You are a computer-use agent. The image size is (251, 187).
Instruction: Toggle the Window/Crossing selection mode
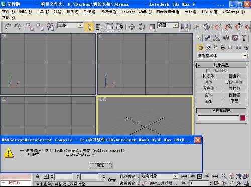(120, 27)
